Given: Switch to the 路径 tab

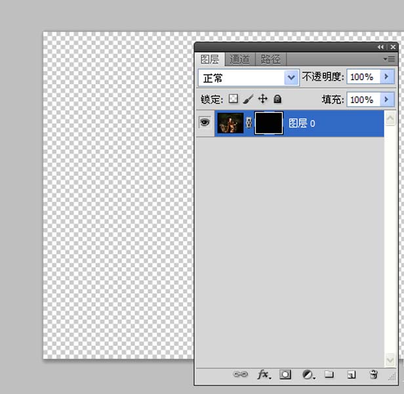Looking at the screenshot, I should tap(270, 59).
